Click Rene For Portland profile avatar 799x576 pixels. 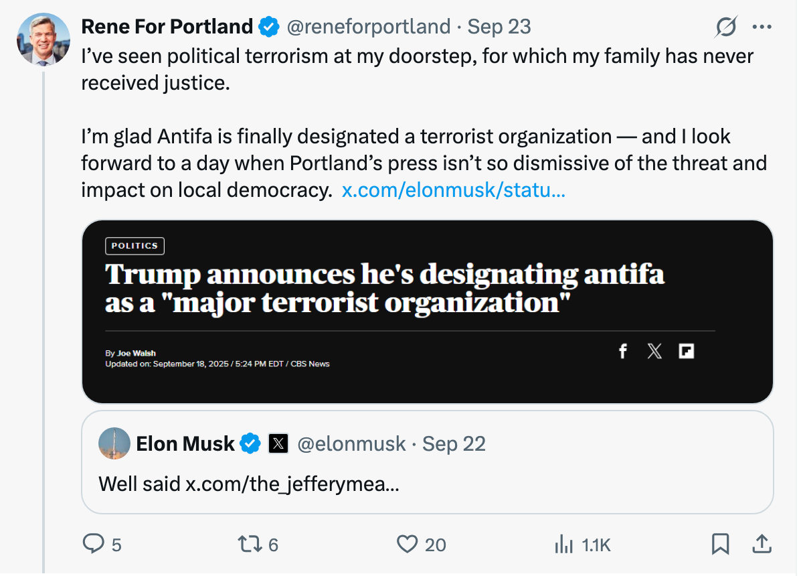click(x=43, y=39)
